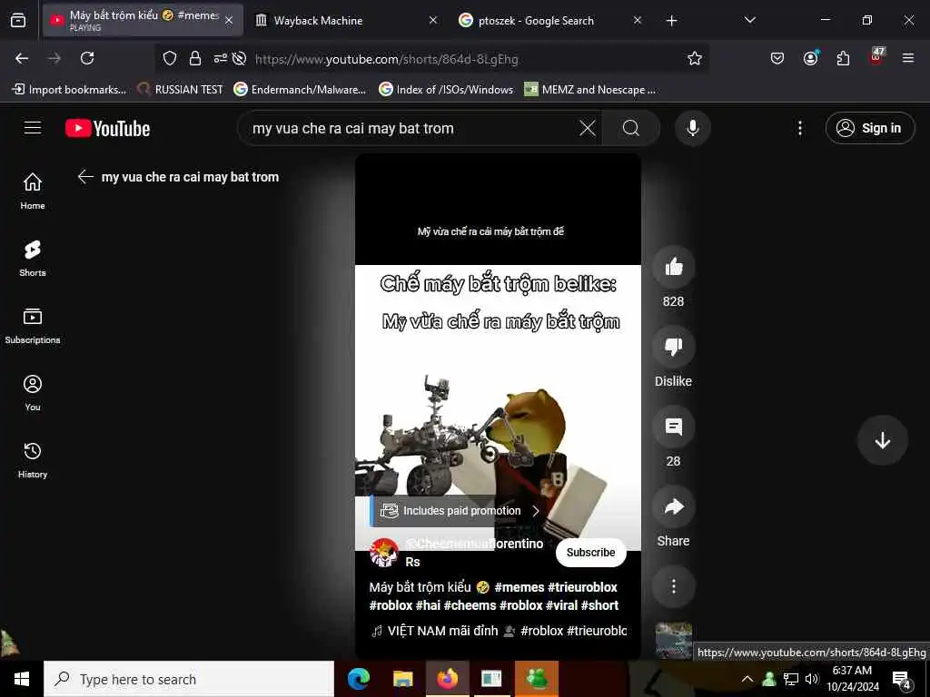The image size is (930, 697).
Task: Switch to Wayback Machine tab
Action: tap(347, 21)
